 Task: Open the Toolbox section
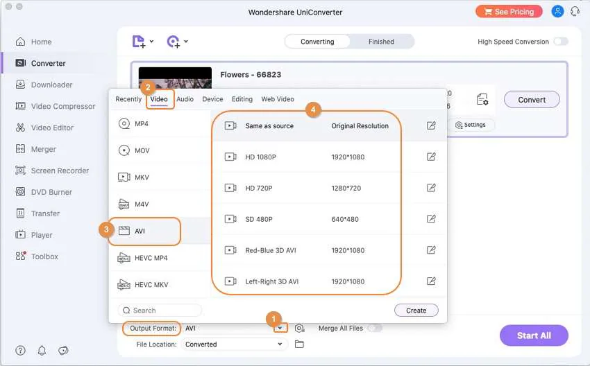(37, 256)
